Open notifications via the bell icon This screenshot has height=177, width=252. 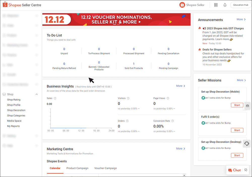pyautogui.click(x=225, y=5)
